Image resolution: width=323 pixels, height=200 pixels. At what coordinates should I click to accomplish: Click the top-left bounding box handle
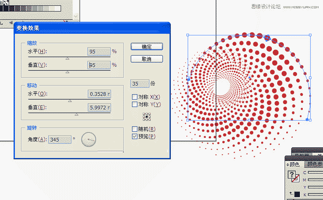point(188,35)
